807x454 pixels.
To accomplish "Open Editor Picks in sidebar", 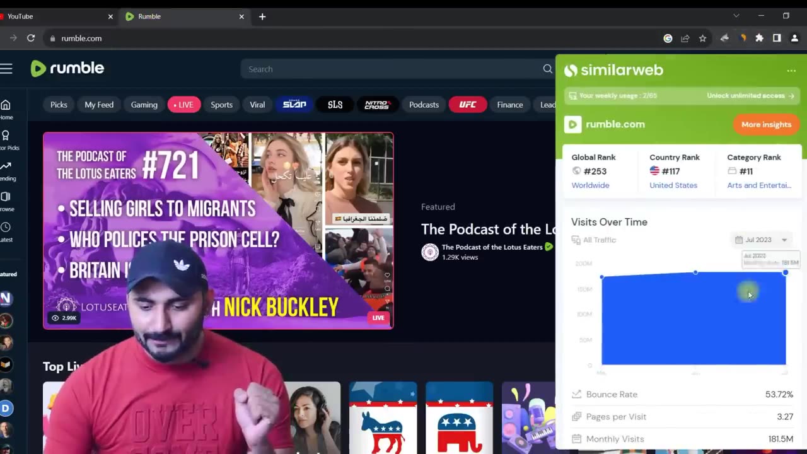I will [6, 140].
